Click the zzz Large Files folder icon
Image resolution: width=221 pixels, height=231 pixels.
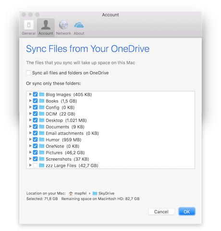42,165
